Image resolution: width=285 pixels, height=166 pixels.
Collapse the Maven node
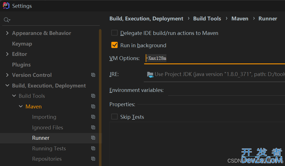click(x=21, y=106)
